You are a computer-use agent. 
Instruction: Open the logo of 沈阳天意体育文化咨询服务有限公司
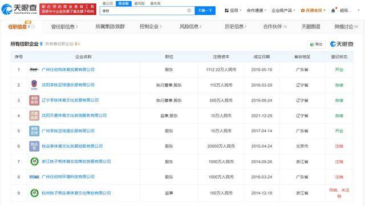pyautogui.click(x=34, y=116)
